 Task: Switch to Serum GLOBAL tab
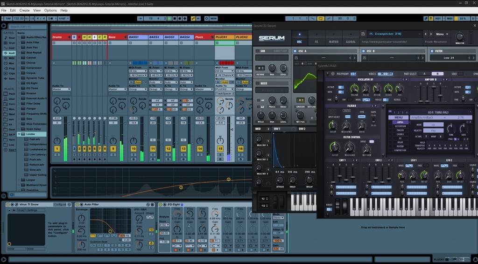click(351, 38)
